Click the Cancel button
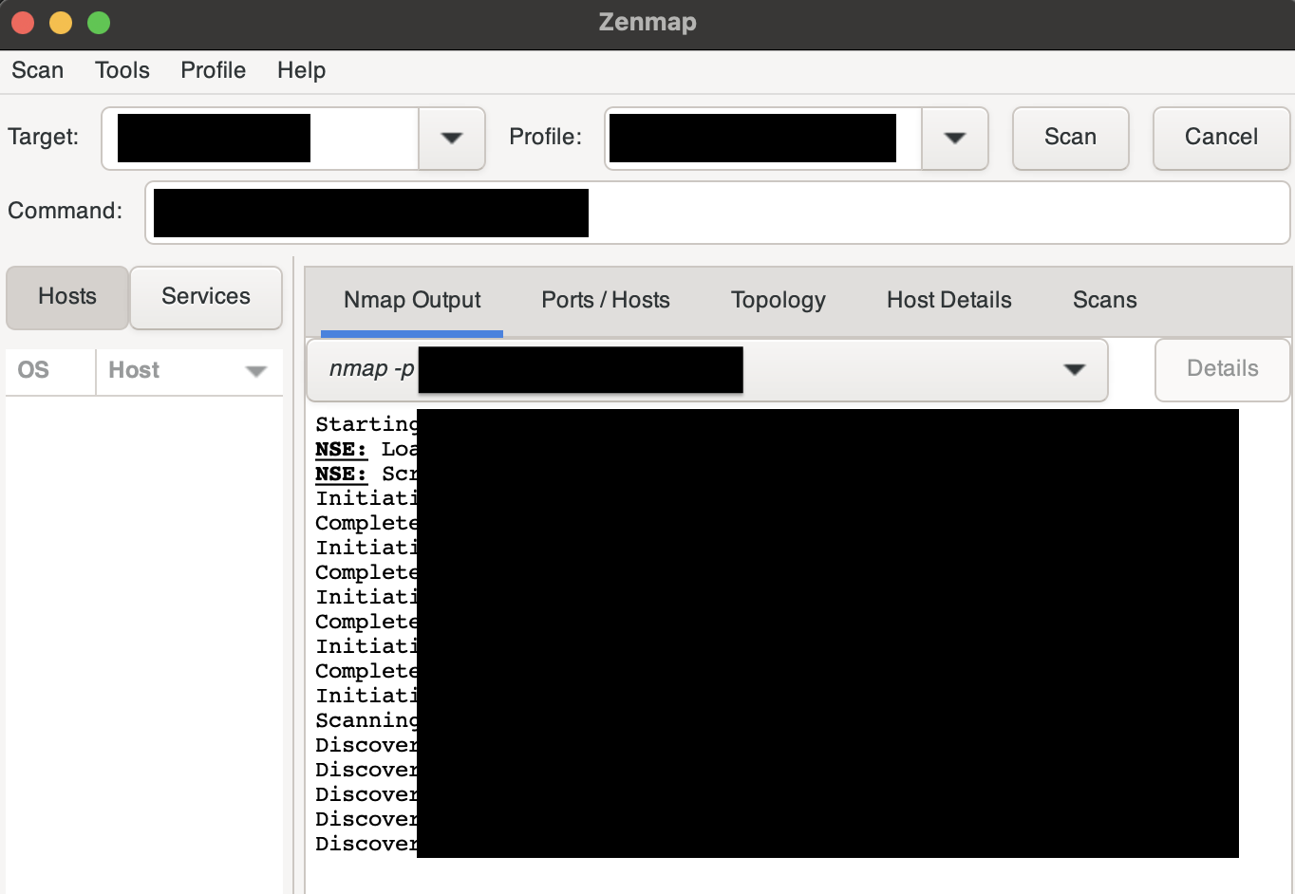1295x894 pixels. click(1221, 138)
